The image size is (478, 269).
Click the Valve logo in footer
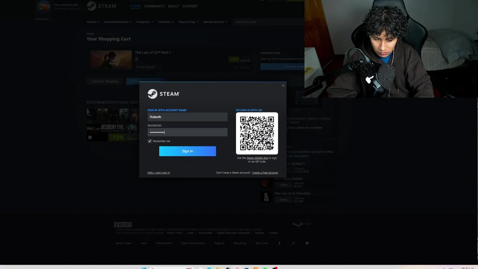tap(123, 225)
